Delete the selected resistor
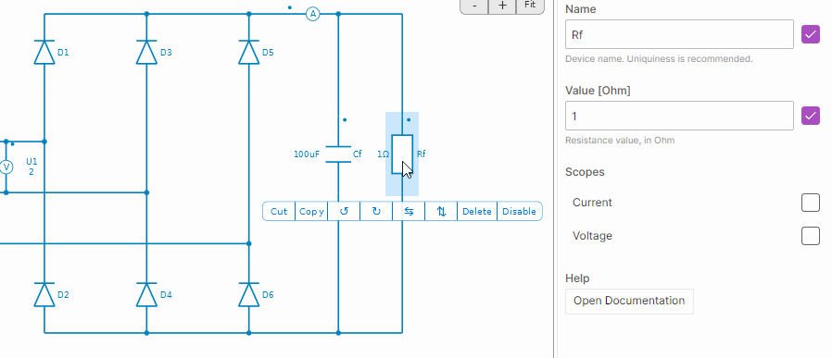This screenshot has height=358, width=832. (477, 211)
